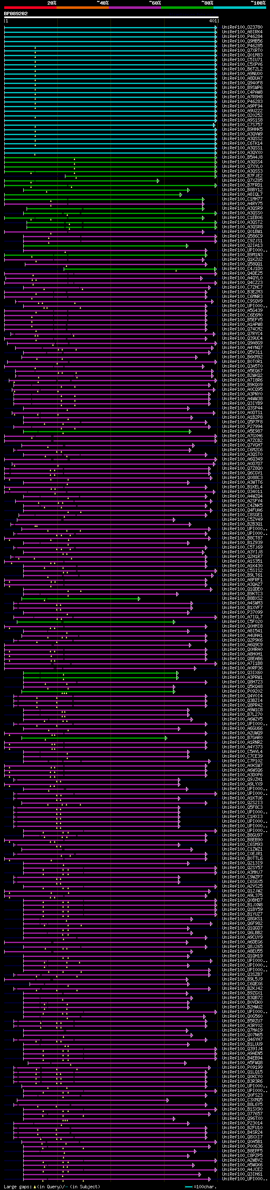Select hit UniRef100_Q586C9
This screenshot has width=270, height=1190.
[x=242, y=236]
